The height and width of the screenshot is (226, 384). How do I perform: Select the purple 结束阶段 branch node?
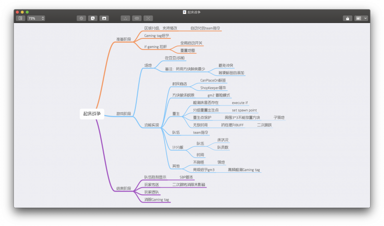coord(123,189)
